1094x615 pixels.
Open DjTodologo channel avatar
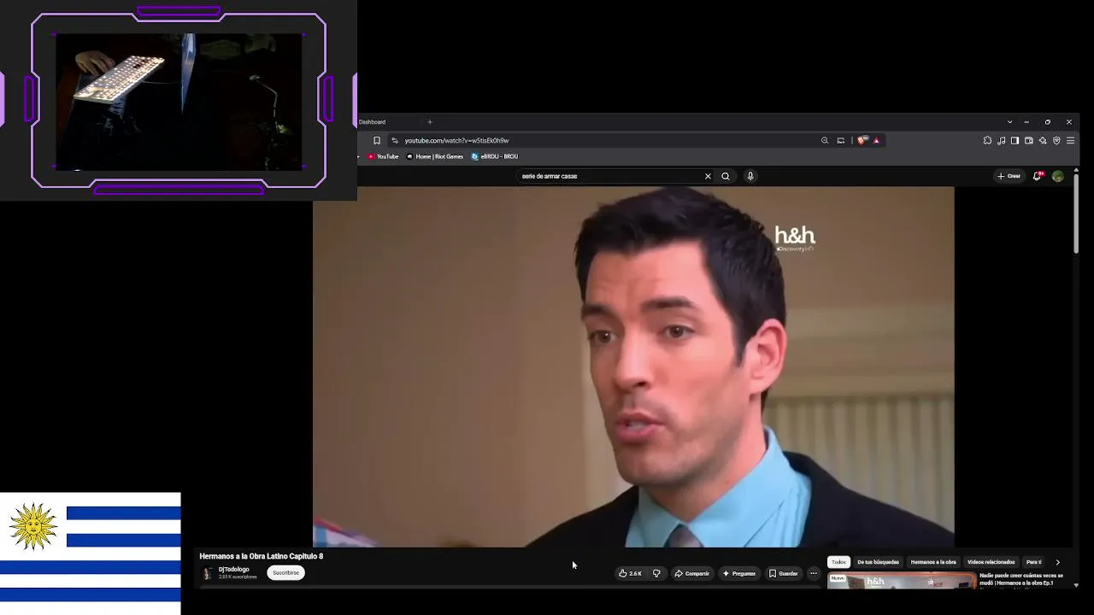coord(207,573)
